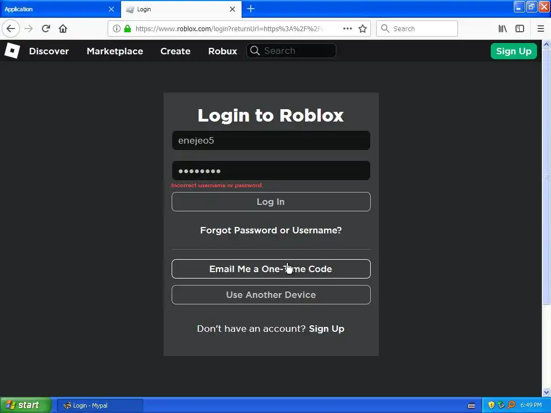Focus the password field
This screenshot has height=413, width=551.
tap(271, 170)
